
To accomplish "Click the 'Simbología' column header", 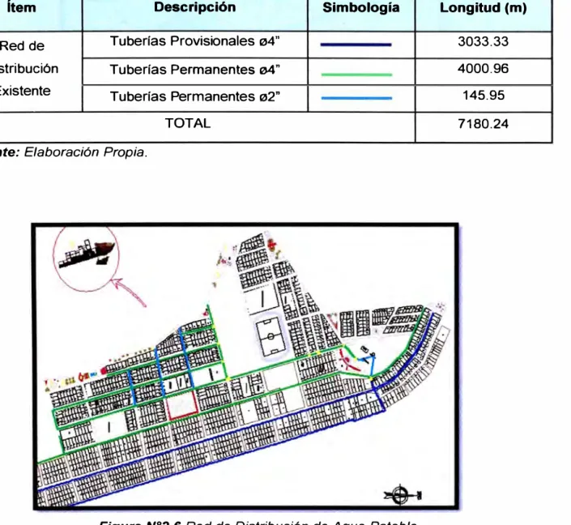I will 361,7.
